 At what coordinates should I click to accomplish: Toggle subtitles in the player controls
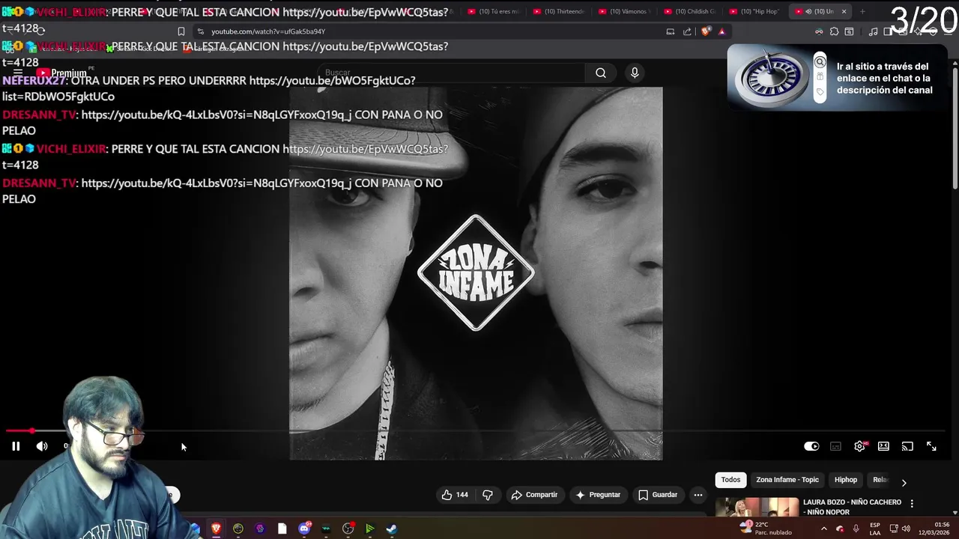click(x=835, y=446)
